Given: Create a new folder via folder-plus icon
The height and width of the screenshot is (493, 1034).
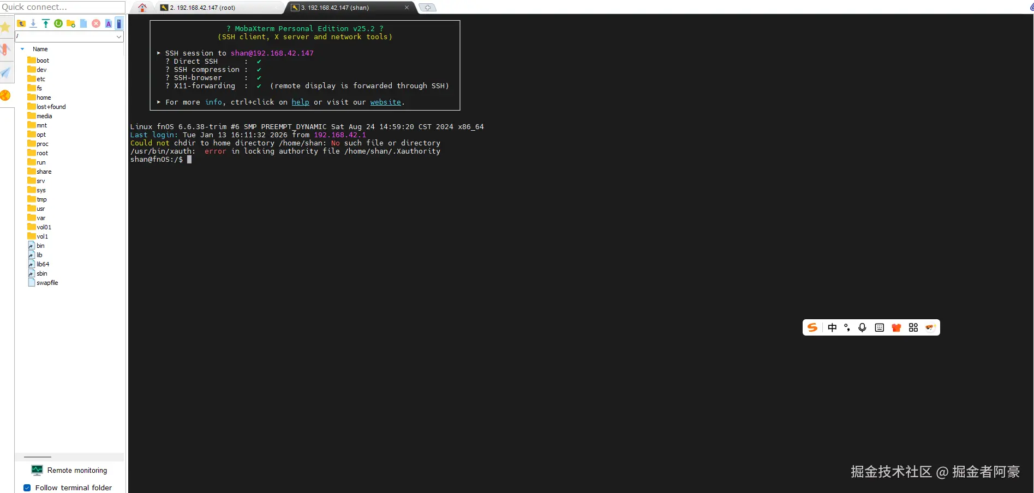Looking at the screenshot, I should 71,23.
